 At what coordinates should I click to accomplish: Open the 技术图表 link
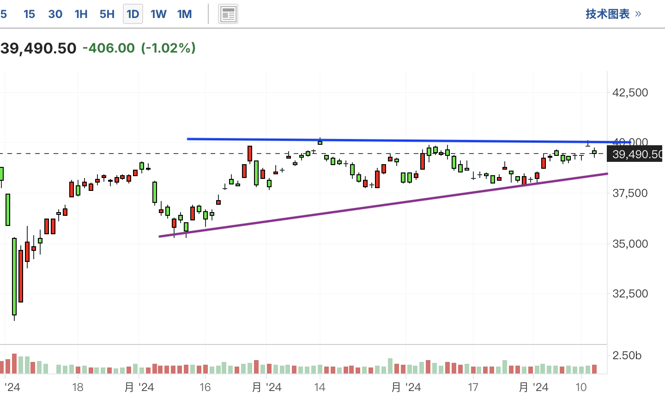click(x=613, y=14)
